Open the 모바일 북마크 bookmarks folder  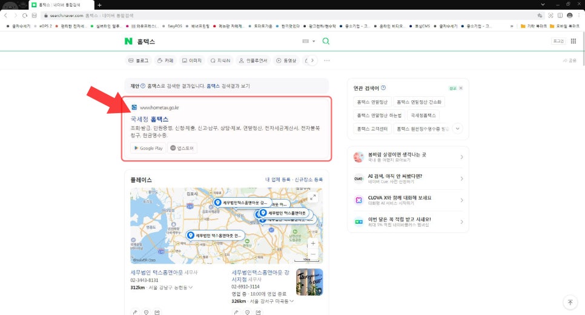tap(564, 26)
